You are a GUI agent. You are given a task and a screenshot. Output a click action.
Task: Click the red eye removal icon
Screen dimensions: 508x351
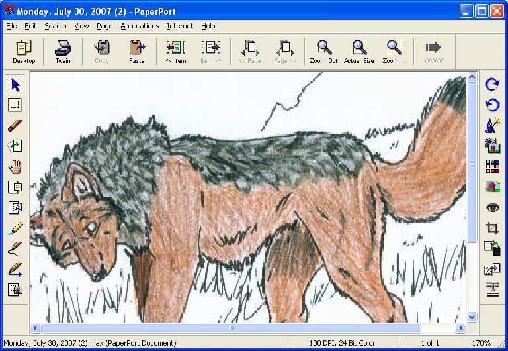point(492,207)
